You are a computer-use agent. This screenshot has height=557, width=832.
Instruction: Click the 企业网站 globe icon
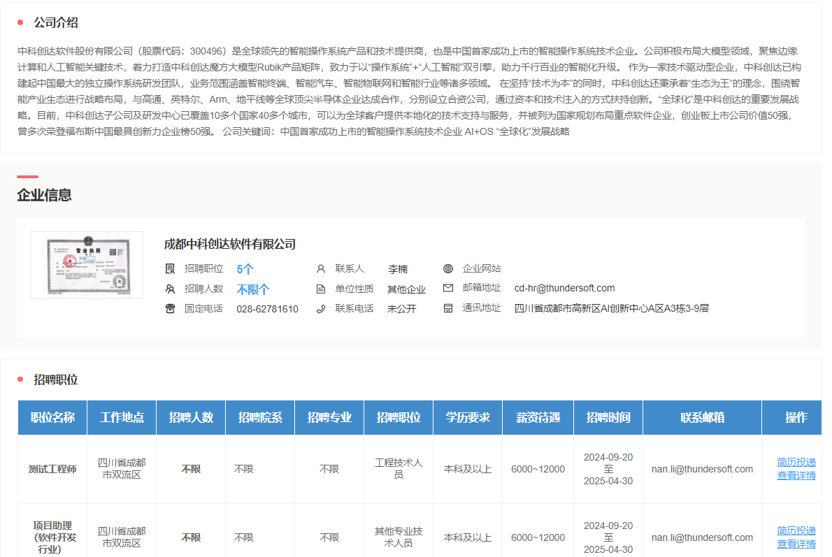448,269
